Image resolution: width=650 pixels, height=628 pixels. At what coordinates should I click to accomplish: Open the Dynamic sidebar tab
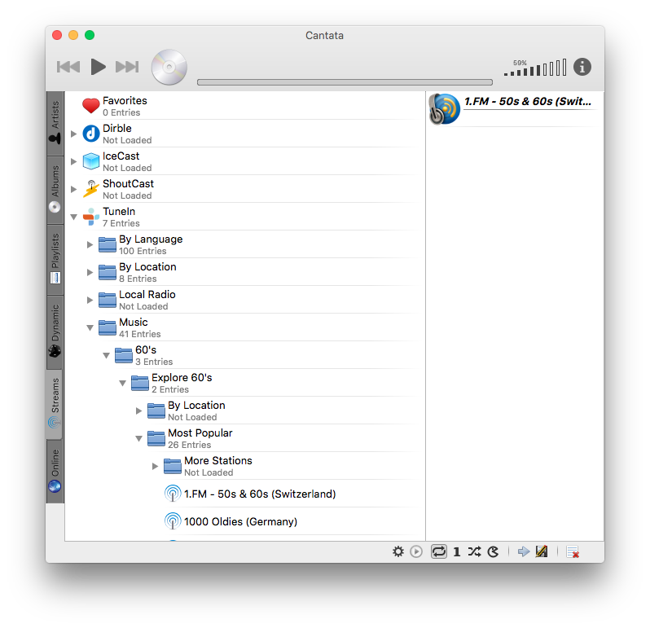pyautogui.click(x=55, y=332)
